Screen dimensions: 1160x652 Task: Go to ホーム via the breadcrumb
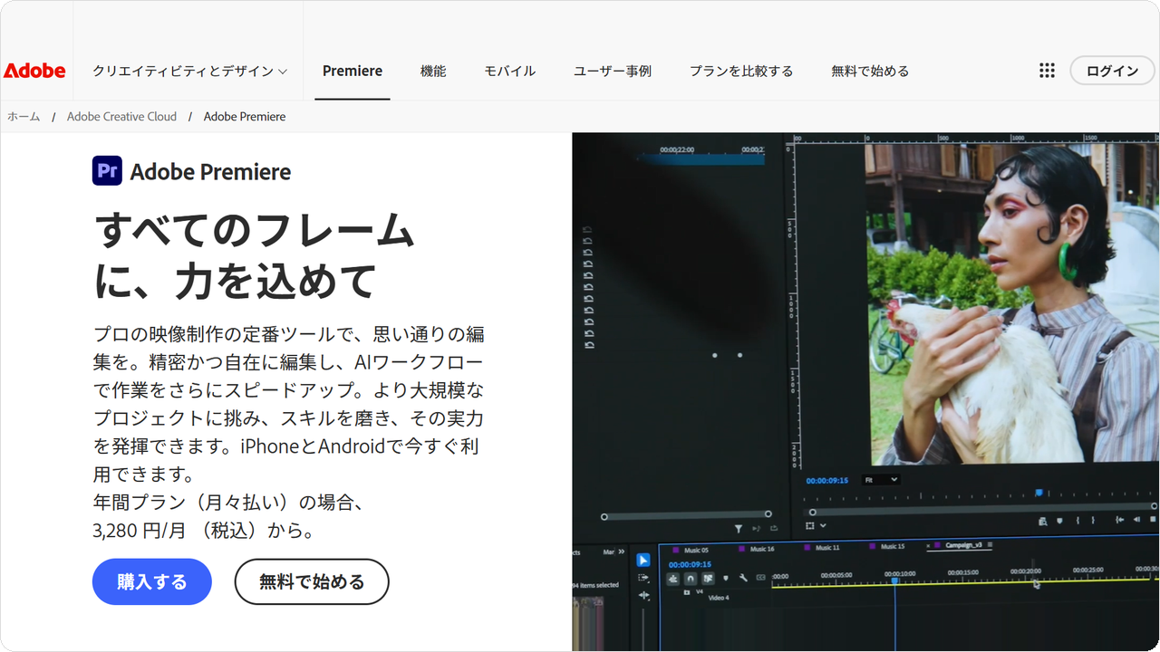tap(24, 117)
